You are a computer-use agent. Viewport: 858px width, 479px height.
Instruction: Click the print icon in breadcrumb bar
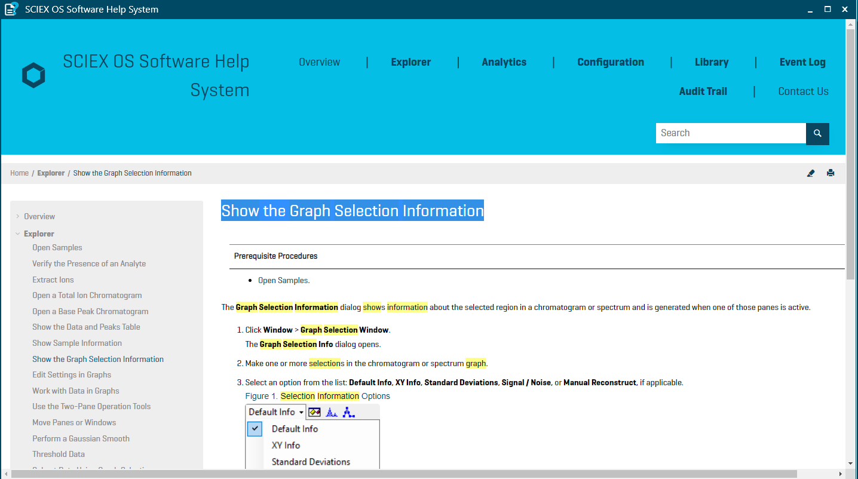point(831,173)
